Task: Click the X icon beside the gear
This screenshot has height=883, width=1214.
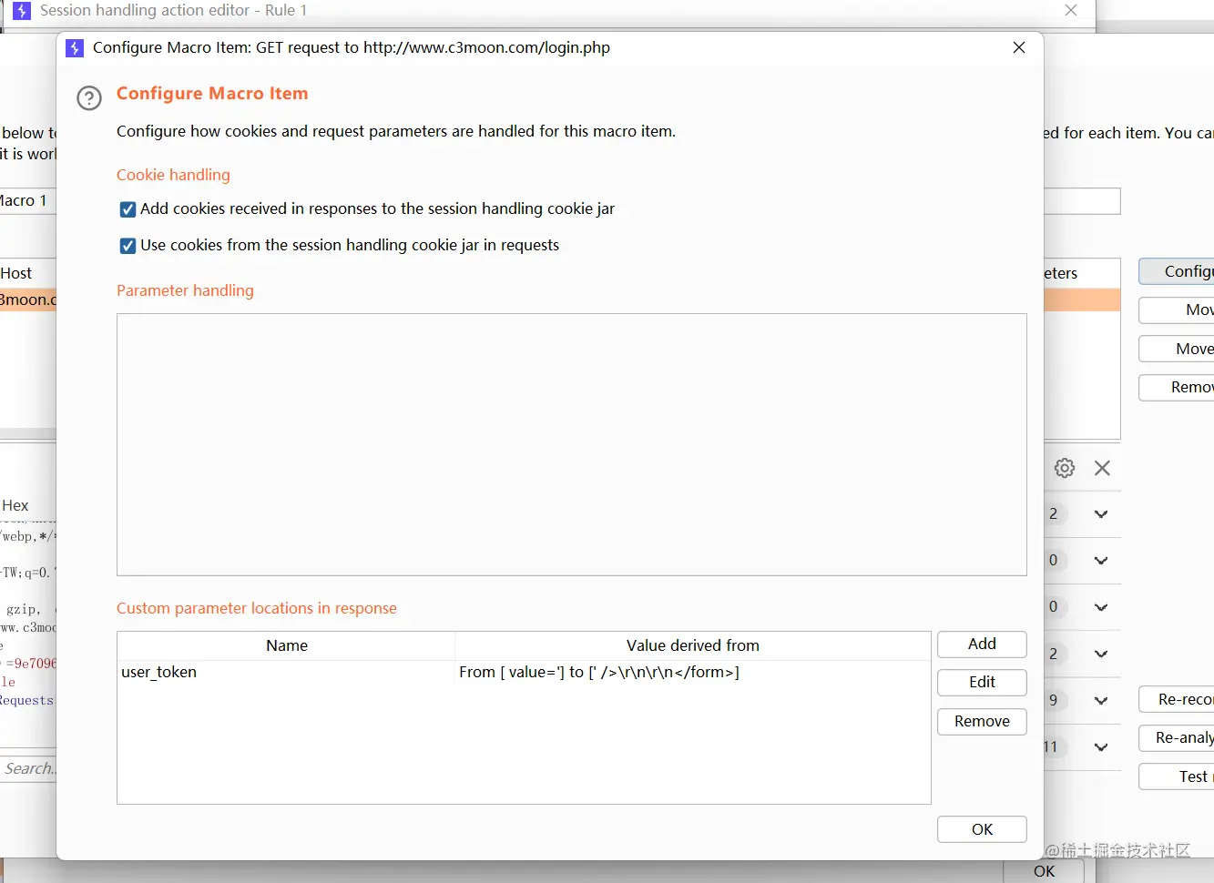Action: (x=1102, y=468)
